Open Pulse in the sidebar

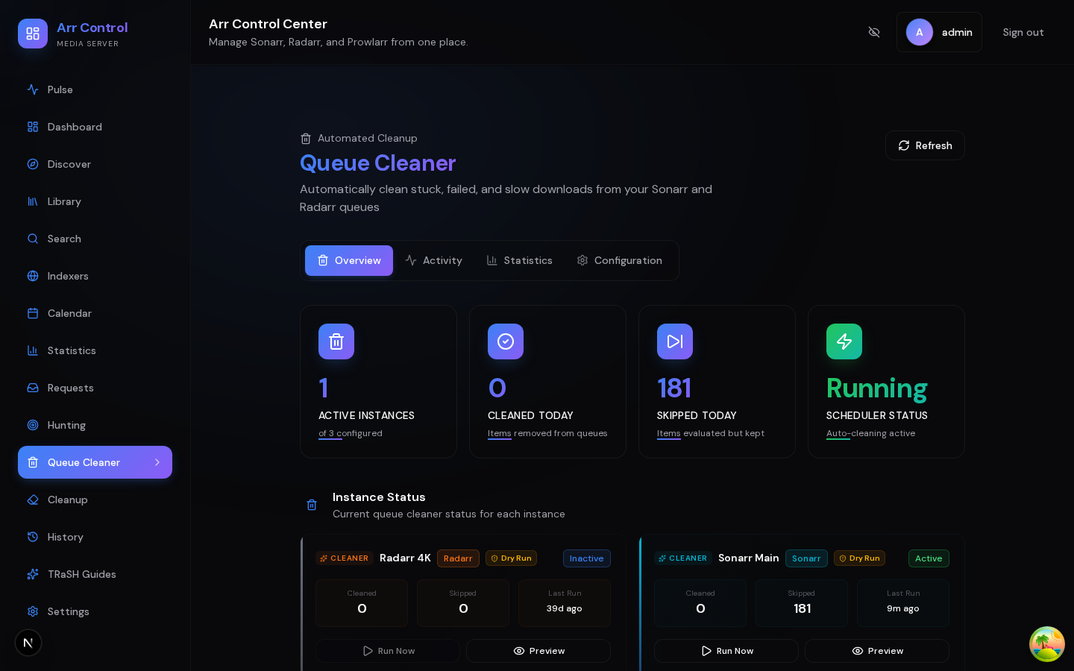pyautogui.click(x=95, y=89)
